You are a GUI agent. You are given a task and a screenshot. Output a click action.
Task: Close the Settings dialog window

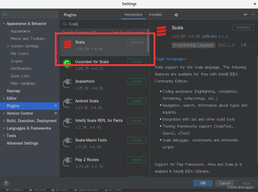(255, 4)
